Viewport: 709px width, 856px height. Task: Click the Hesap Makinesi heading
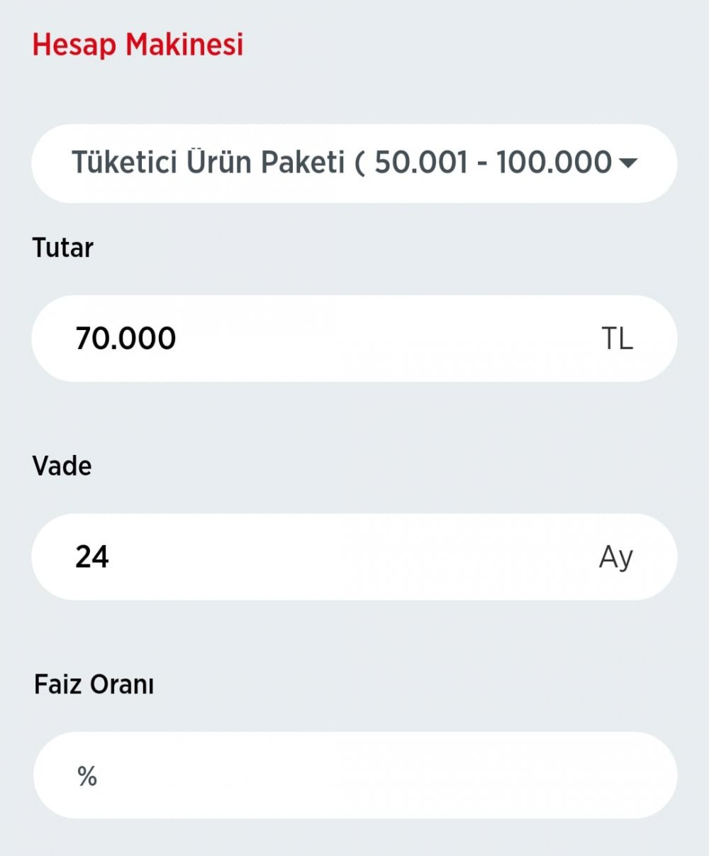click(x=138, y=45)
